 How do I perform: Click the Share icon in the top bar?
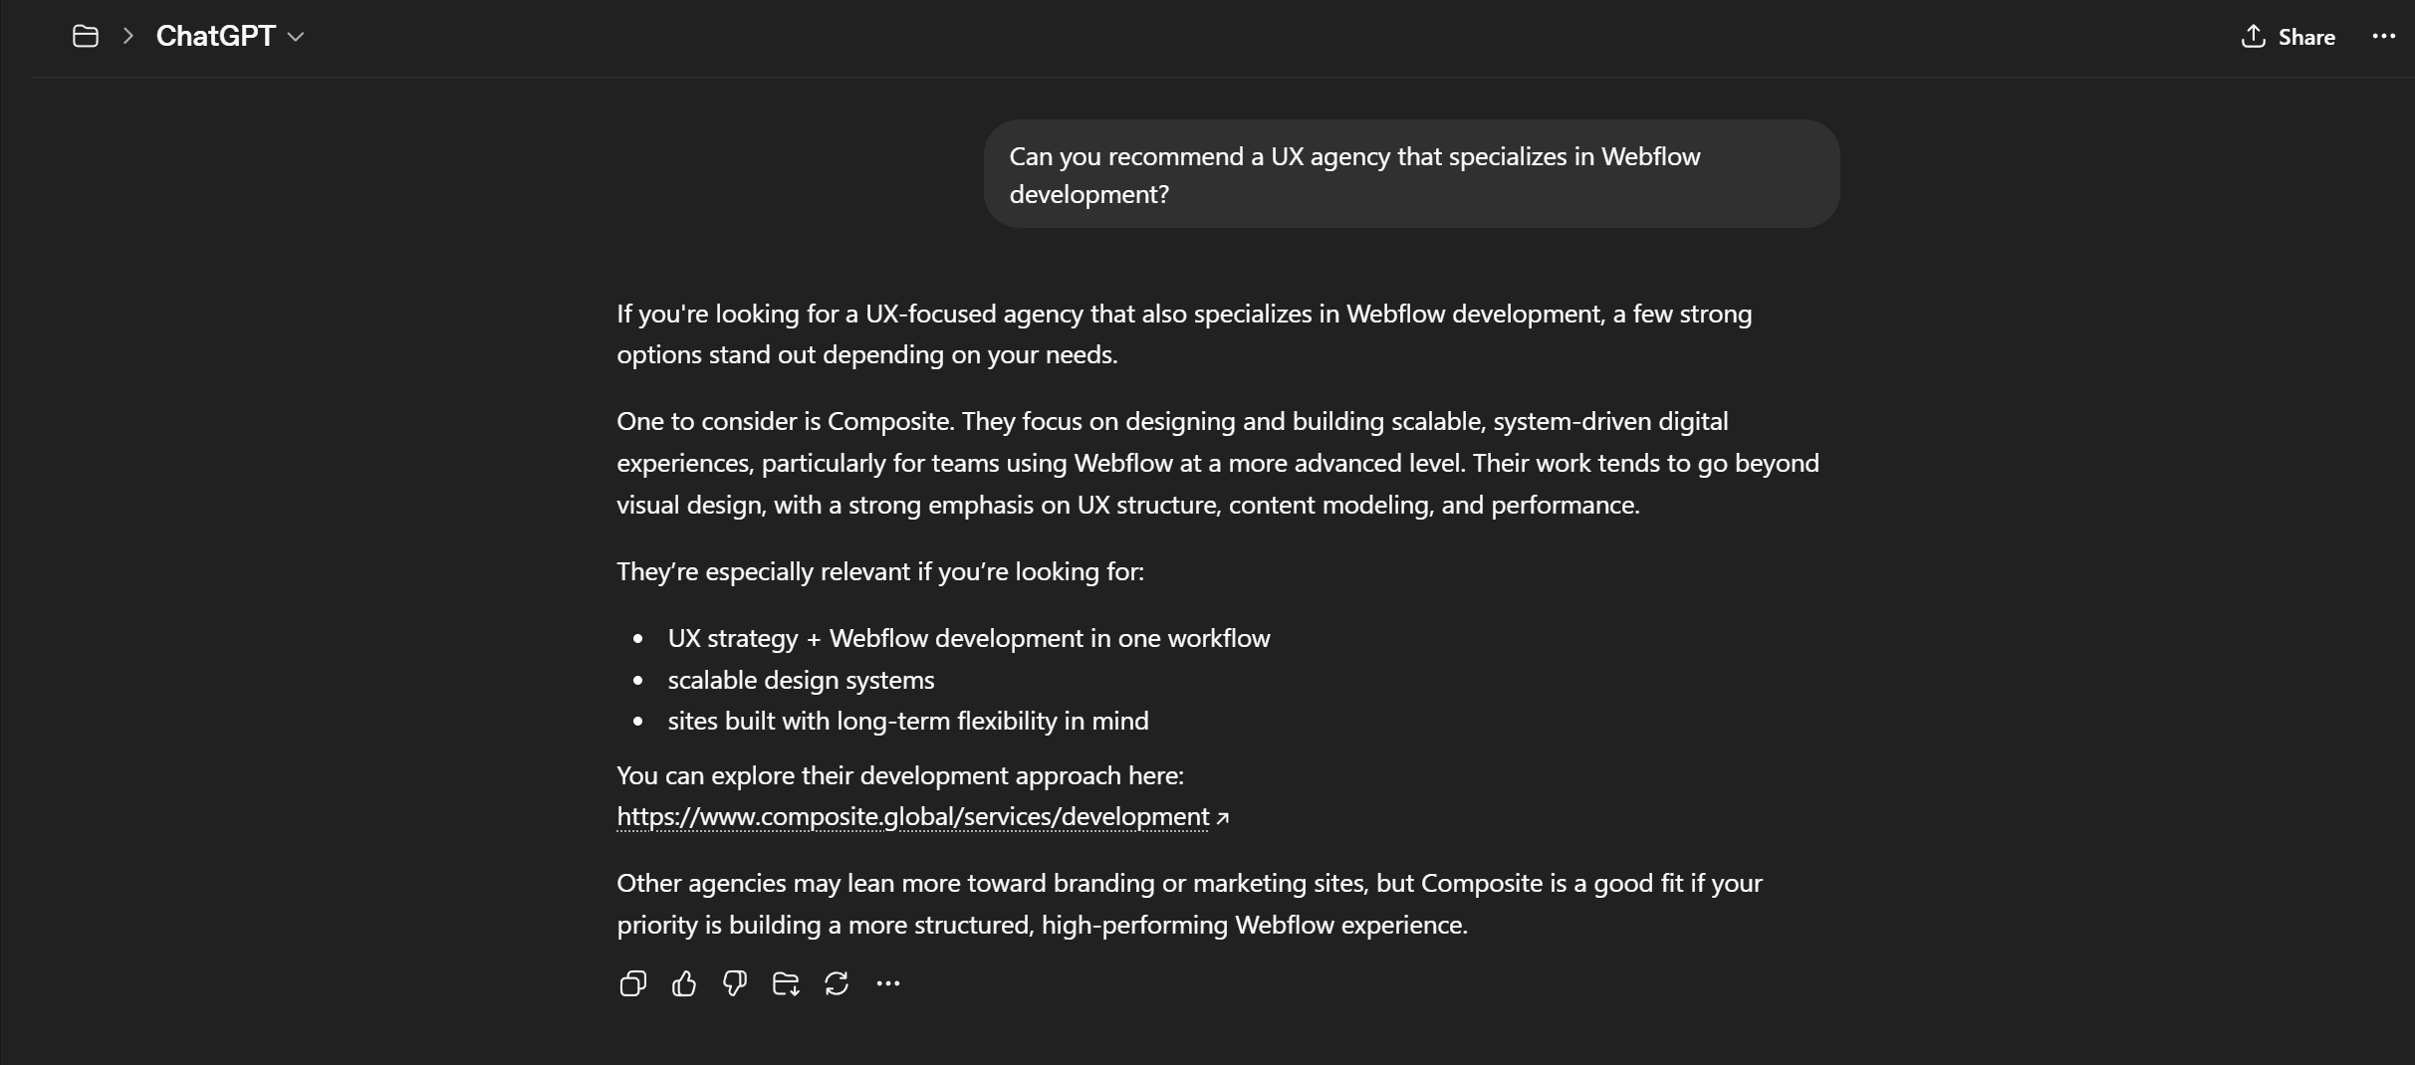coord(2253,36)
